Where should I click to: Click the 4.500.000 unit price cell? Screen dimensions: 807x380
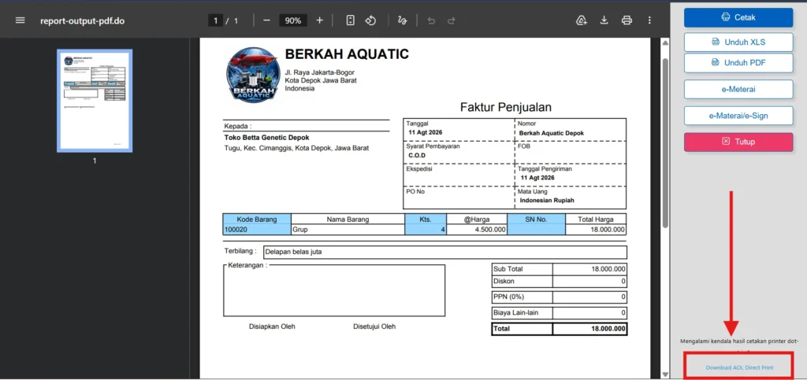(477, 230)
